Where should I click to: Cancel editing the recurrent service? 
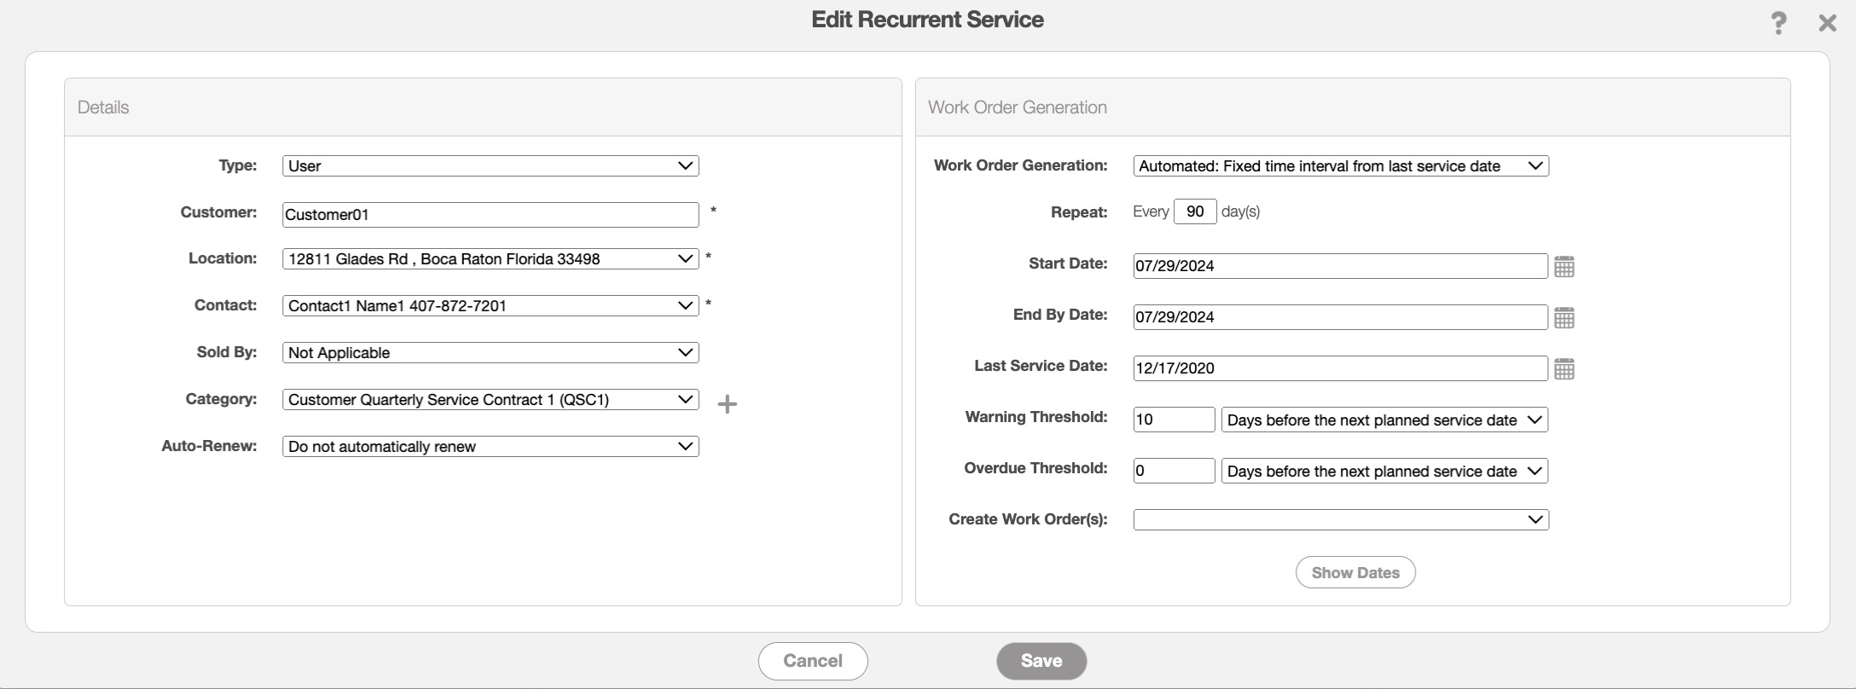812,661
